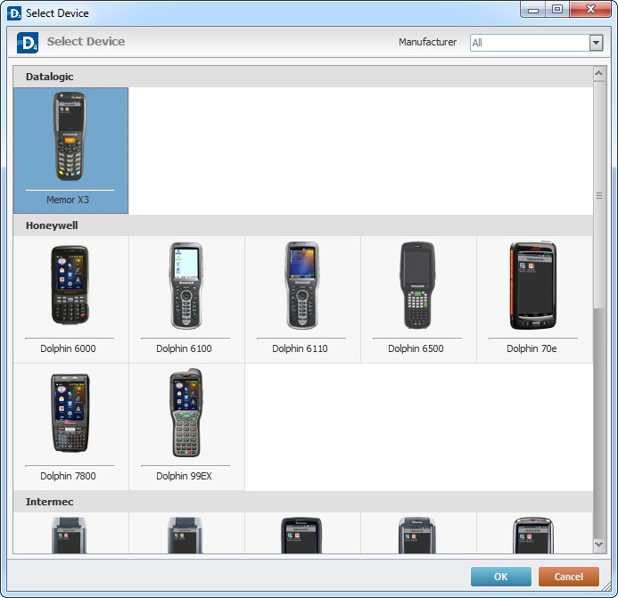
Task: Click the Datalogic group header
Action: [302, 77]
